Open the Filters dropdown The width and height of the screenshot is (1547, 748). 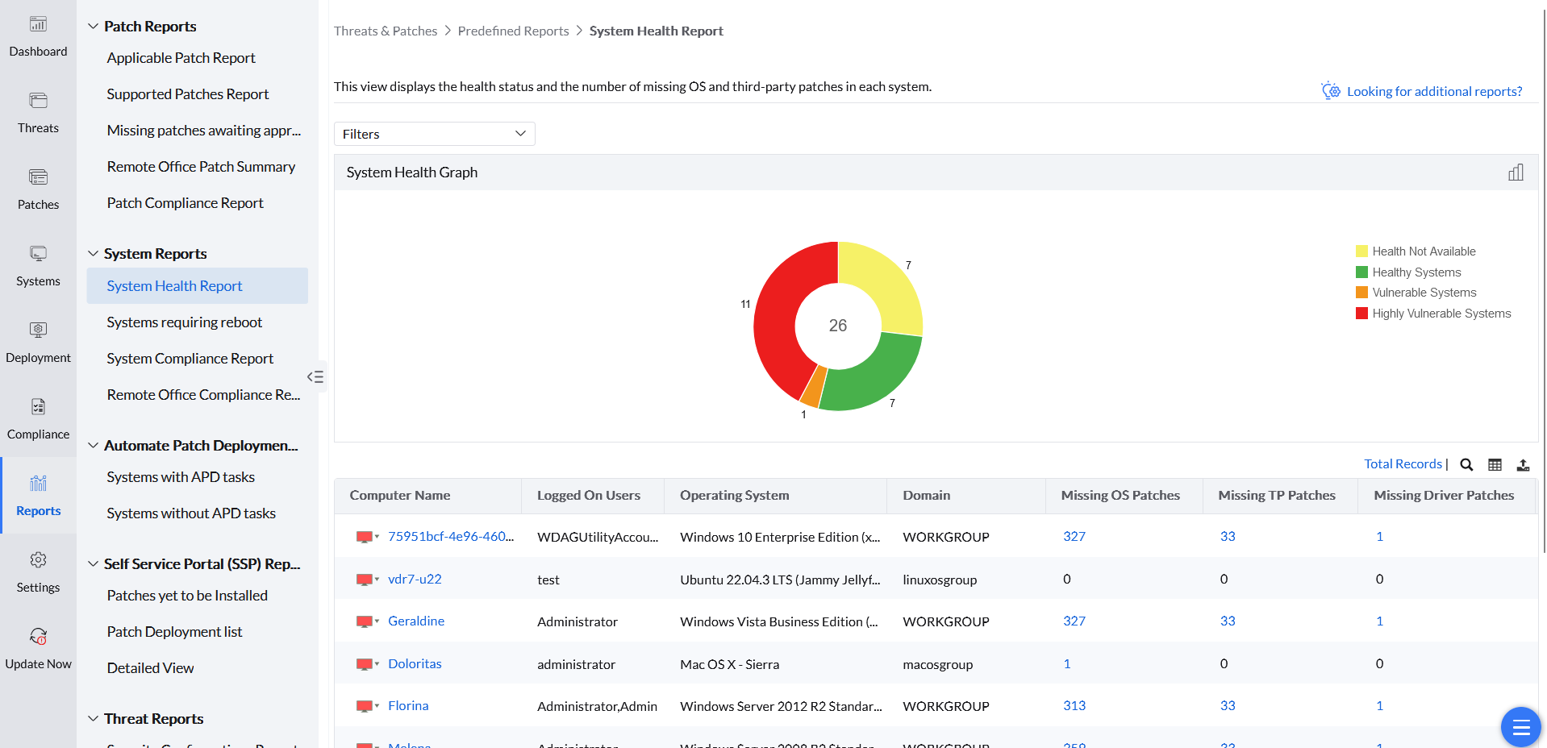(x=434, y=134)
